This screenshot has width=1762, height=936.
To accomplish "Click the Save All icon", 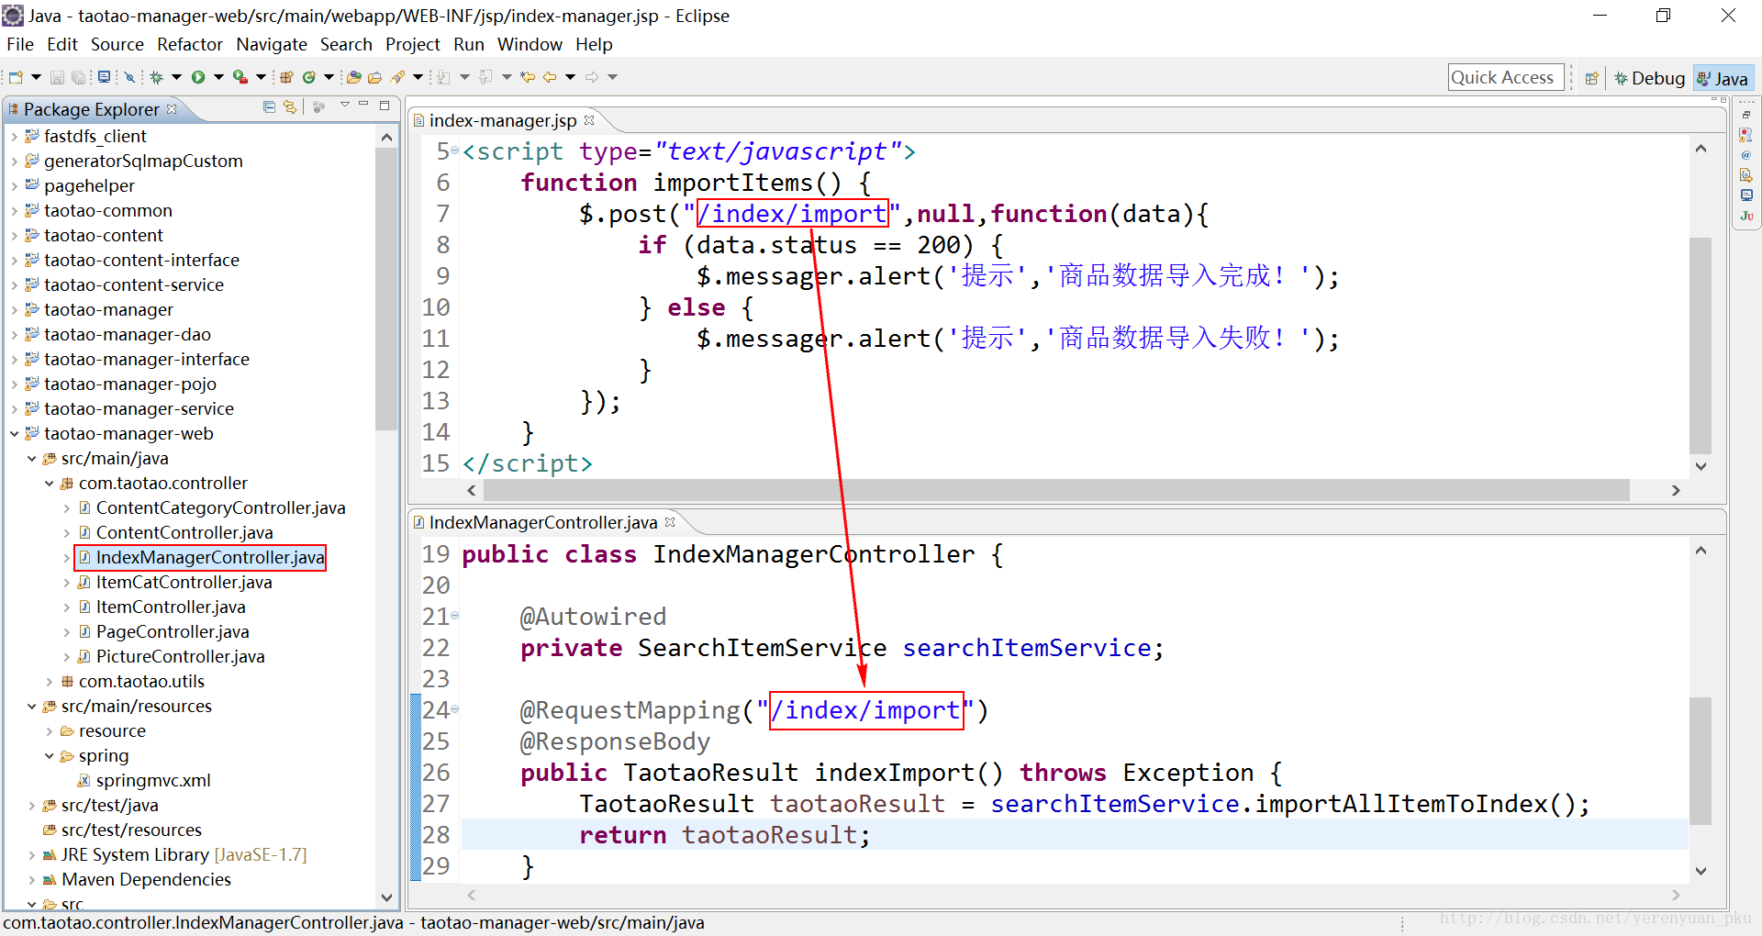I will (x=78, y=77).
